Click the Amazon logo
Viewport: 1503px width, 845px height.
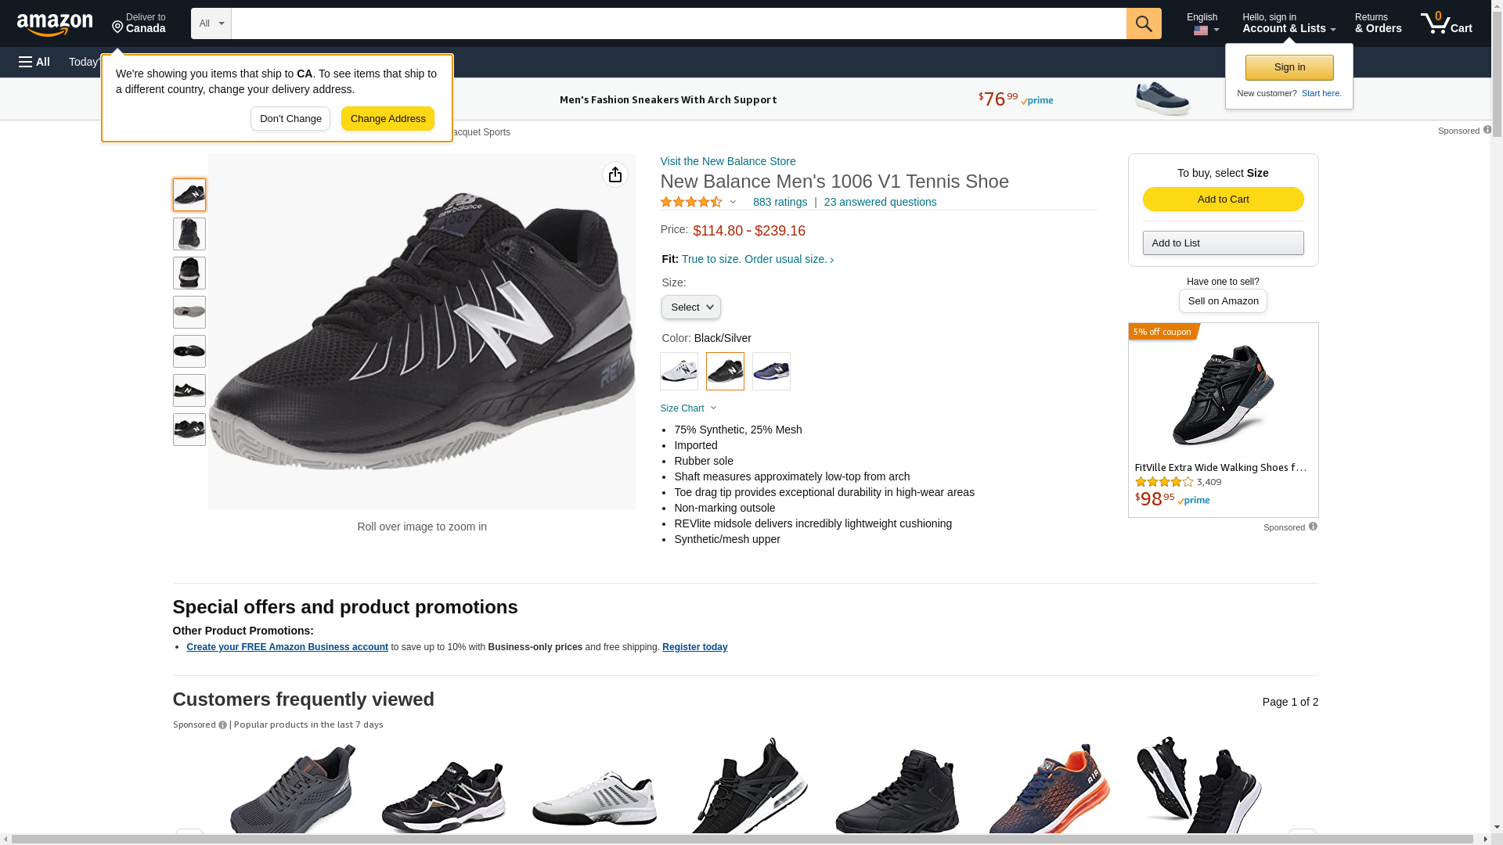coord(55,24)
